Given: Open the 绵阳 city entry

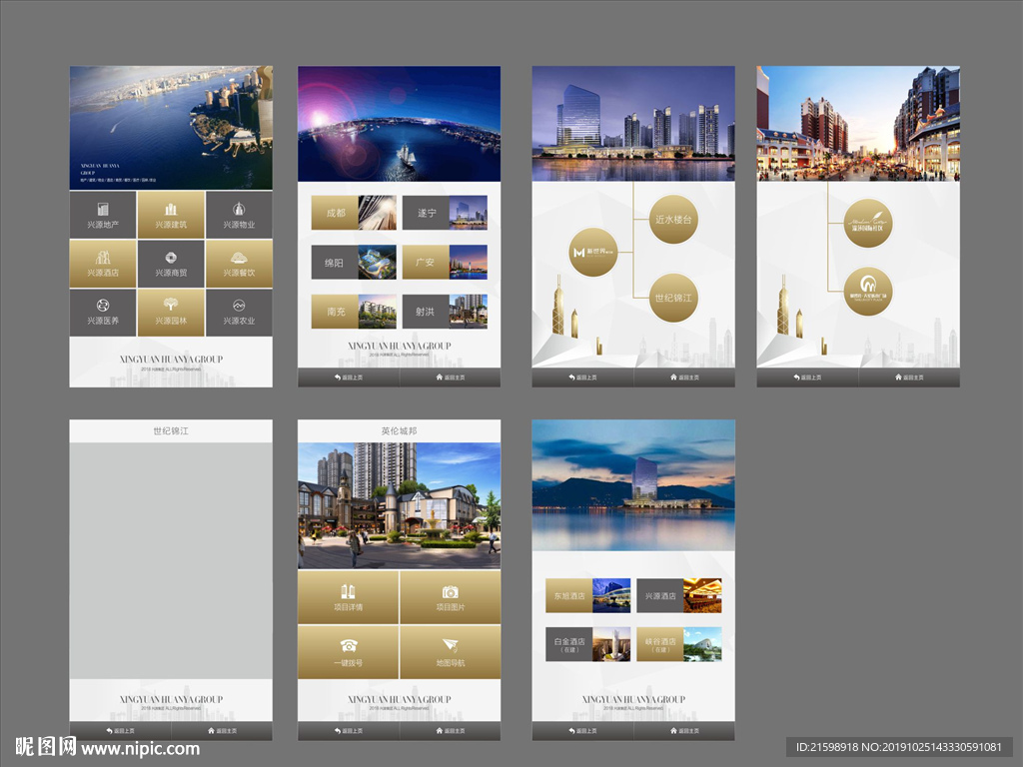Looking at the screenshot, I should coord(354,263).
